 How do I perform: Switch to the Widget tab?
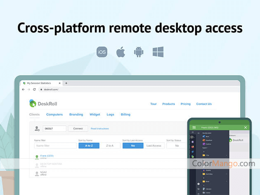click(x=95, y=115)
